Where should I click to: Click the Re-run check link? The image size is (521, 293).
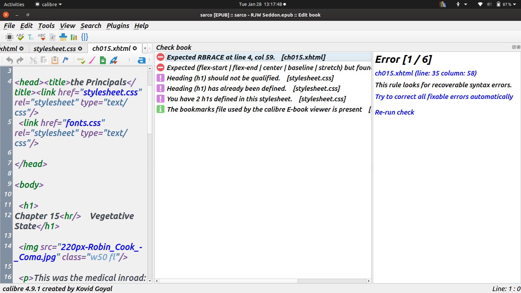click(x=394, y=112)
